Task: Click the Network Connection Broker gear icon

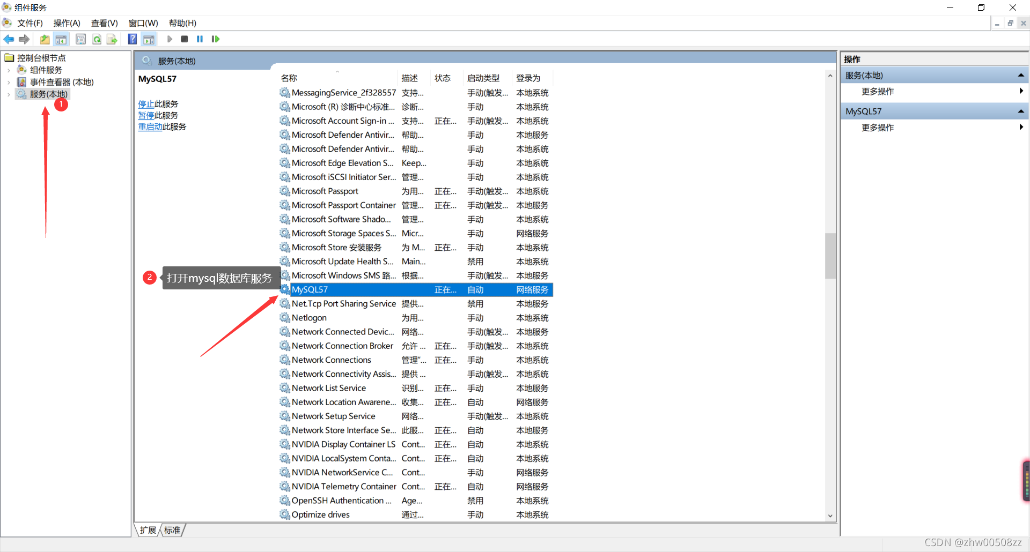Action: pos(285,346)
